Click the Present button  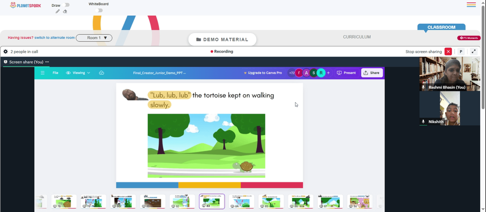(x=346, y=73)
